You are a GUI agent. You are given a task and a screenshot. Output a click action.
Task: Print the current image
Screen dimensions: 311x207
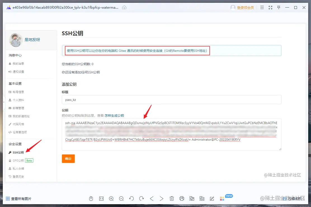pyautogui.click(x=182, y=198)
